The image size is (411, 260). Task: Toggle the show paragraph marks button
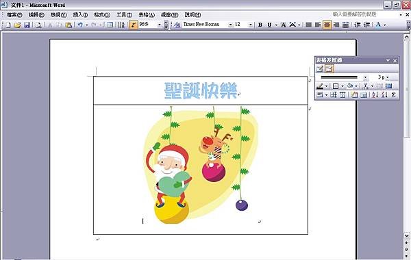click(134, 25)
